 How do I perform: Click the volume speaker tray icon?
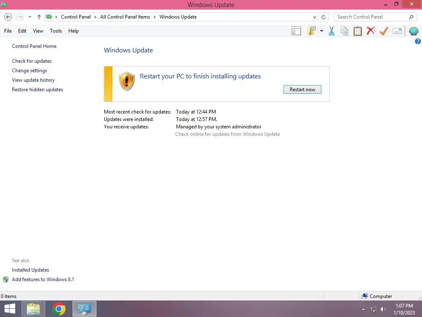pyautogui.click(x=383, y=309)
